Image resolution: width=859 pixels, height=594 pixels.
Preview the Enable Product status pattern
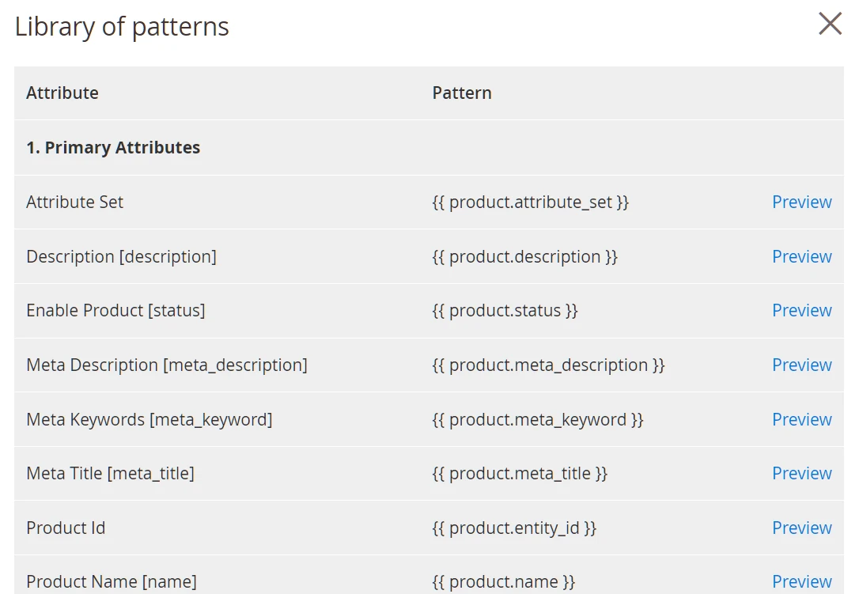pos(801,310)
